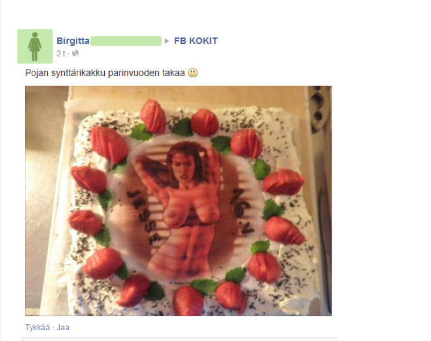This screenshot has width=431, height=341.
Task: Click the top strawberry on the cake photo
Action: pyautogui.click(x=153, y=116)
